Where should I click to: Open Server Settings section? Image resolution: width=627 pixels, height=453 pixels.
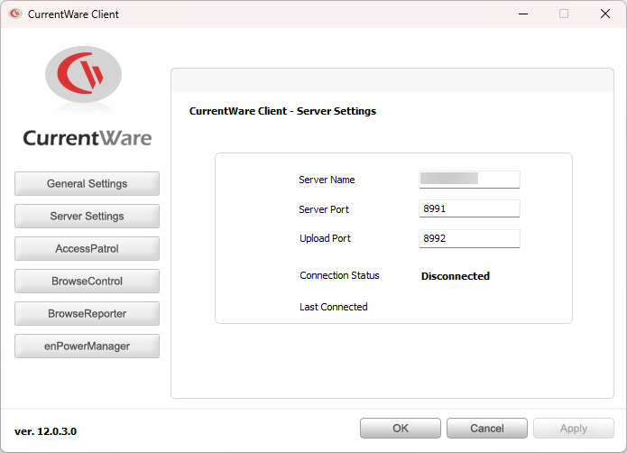point(87,216)
